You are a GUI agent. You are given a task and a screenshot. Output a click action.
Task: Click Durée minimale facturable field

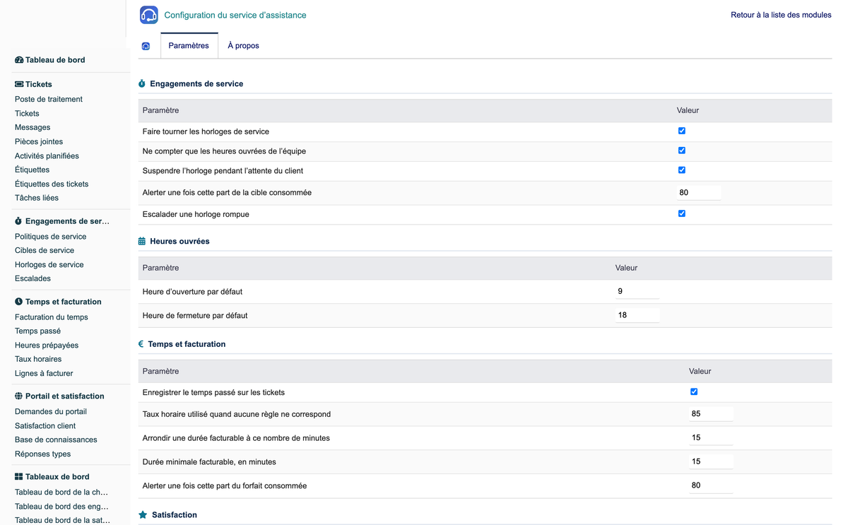pos(711,461)
